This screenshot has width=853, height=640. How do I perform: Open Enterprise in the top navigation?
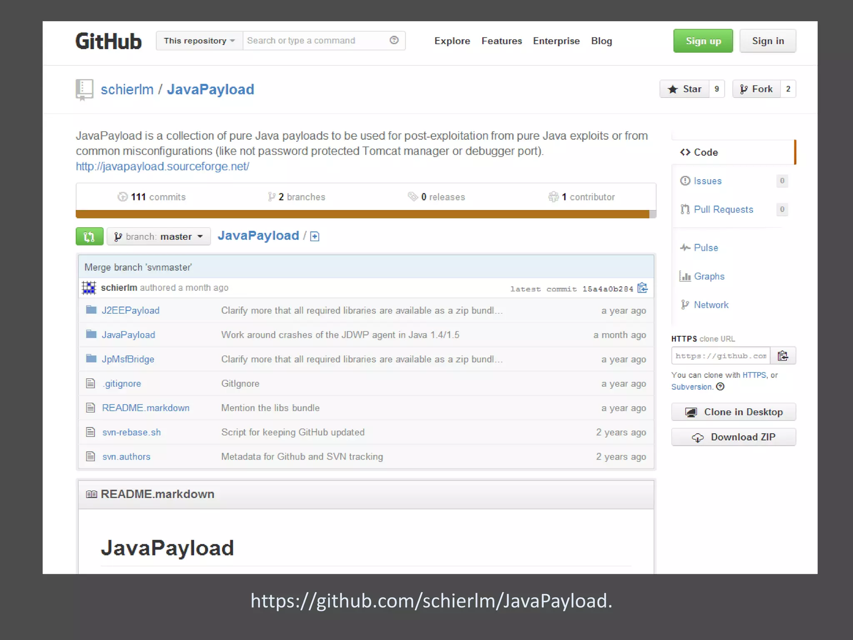coord(556,41)
